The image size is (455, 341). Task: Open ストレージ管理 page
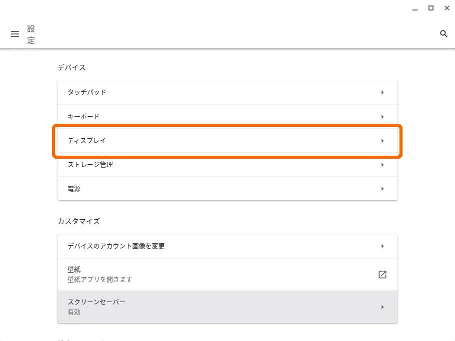point(227,165)
